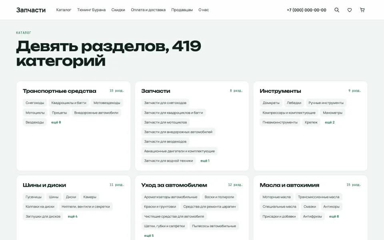Expand 'ещё 1' in Запчасти card

(205, 161)
